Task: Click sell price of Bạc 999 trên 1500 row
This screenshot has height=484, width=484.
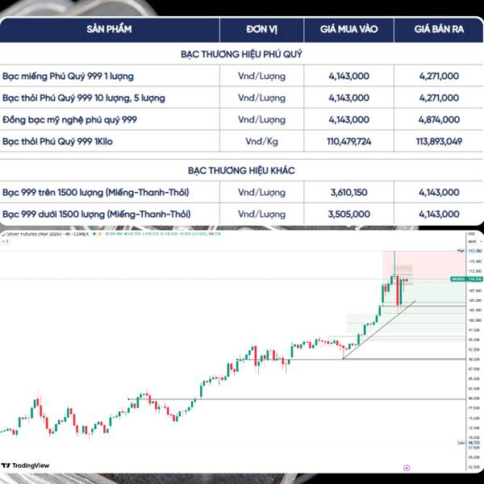Action: (x=439, y=192)
